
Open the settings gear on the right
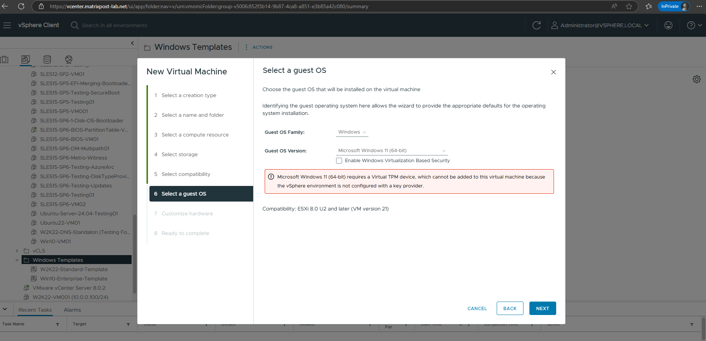pyautogui.click(x=697, y=79)
